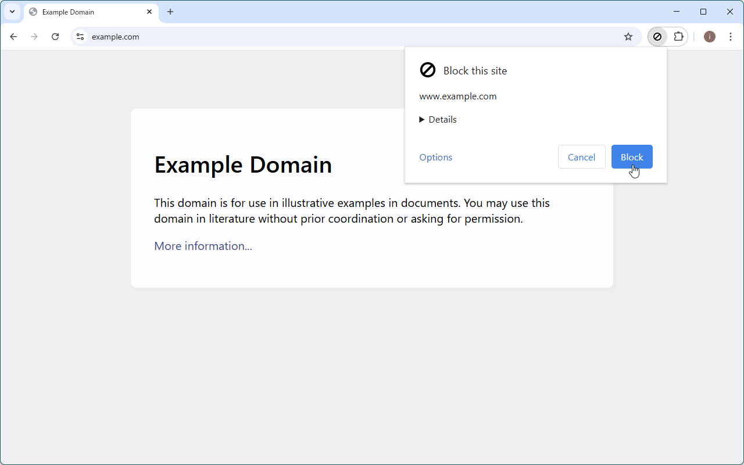
Task: Maximize the browser window
Action: [x=703, y=12]
